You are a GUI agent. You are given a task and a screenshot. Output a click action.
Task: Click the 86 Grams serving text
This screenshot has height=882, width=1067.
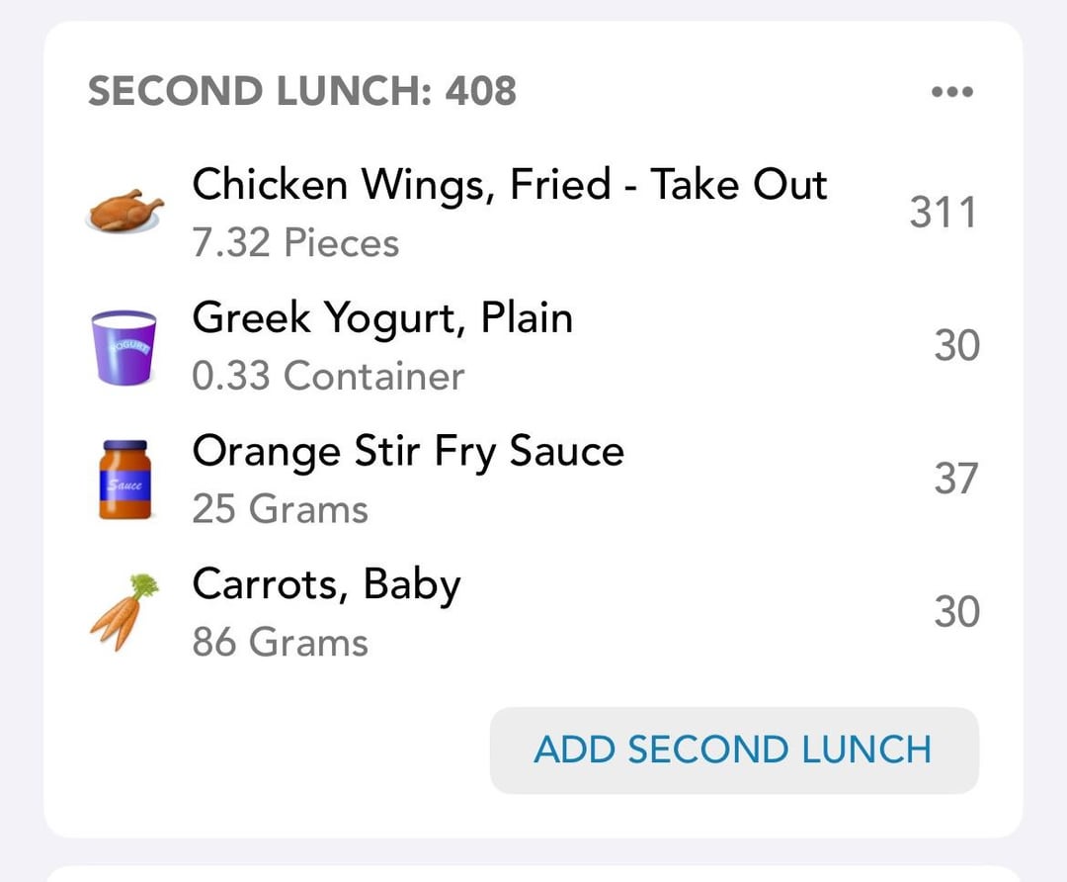click(280, 643)
